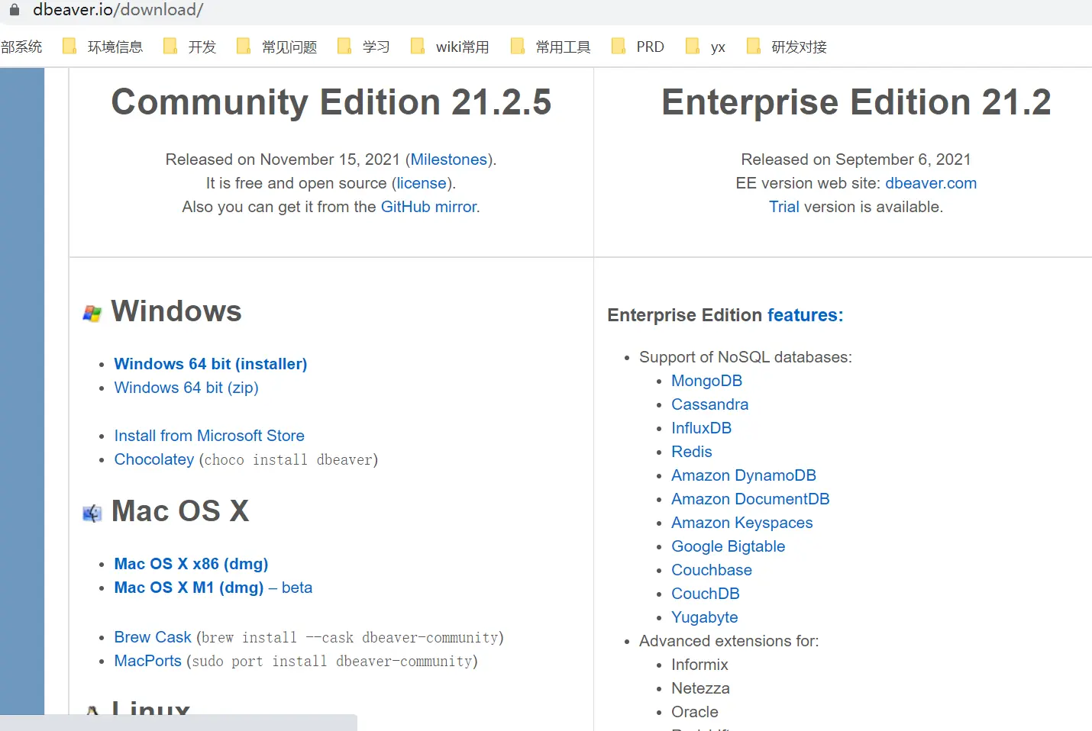Screen dimensions: 1092x731
Task: Click the Windows section heading
Action: coord(176,311)
